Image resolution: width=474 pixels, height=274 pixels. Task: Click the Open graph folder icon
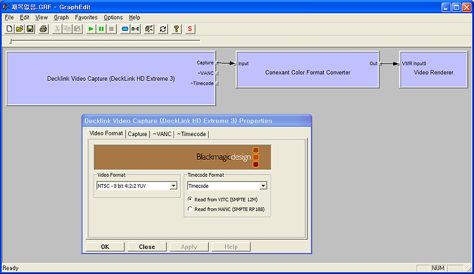(x=20, y=29)
